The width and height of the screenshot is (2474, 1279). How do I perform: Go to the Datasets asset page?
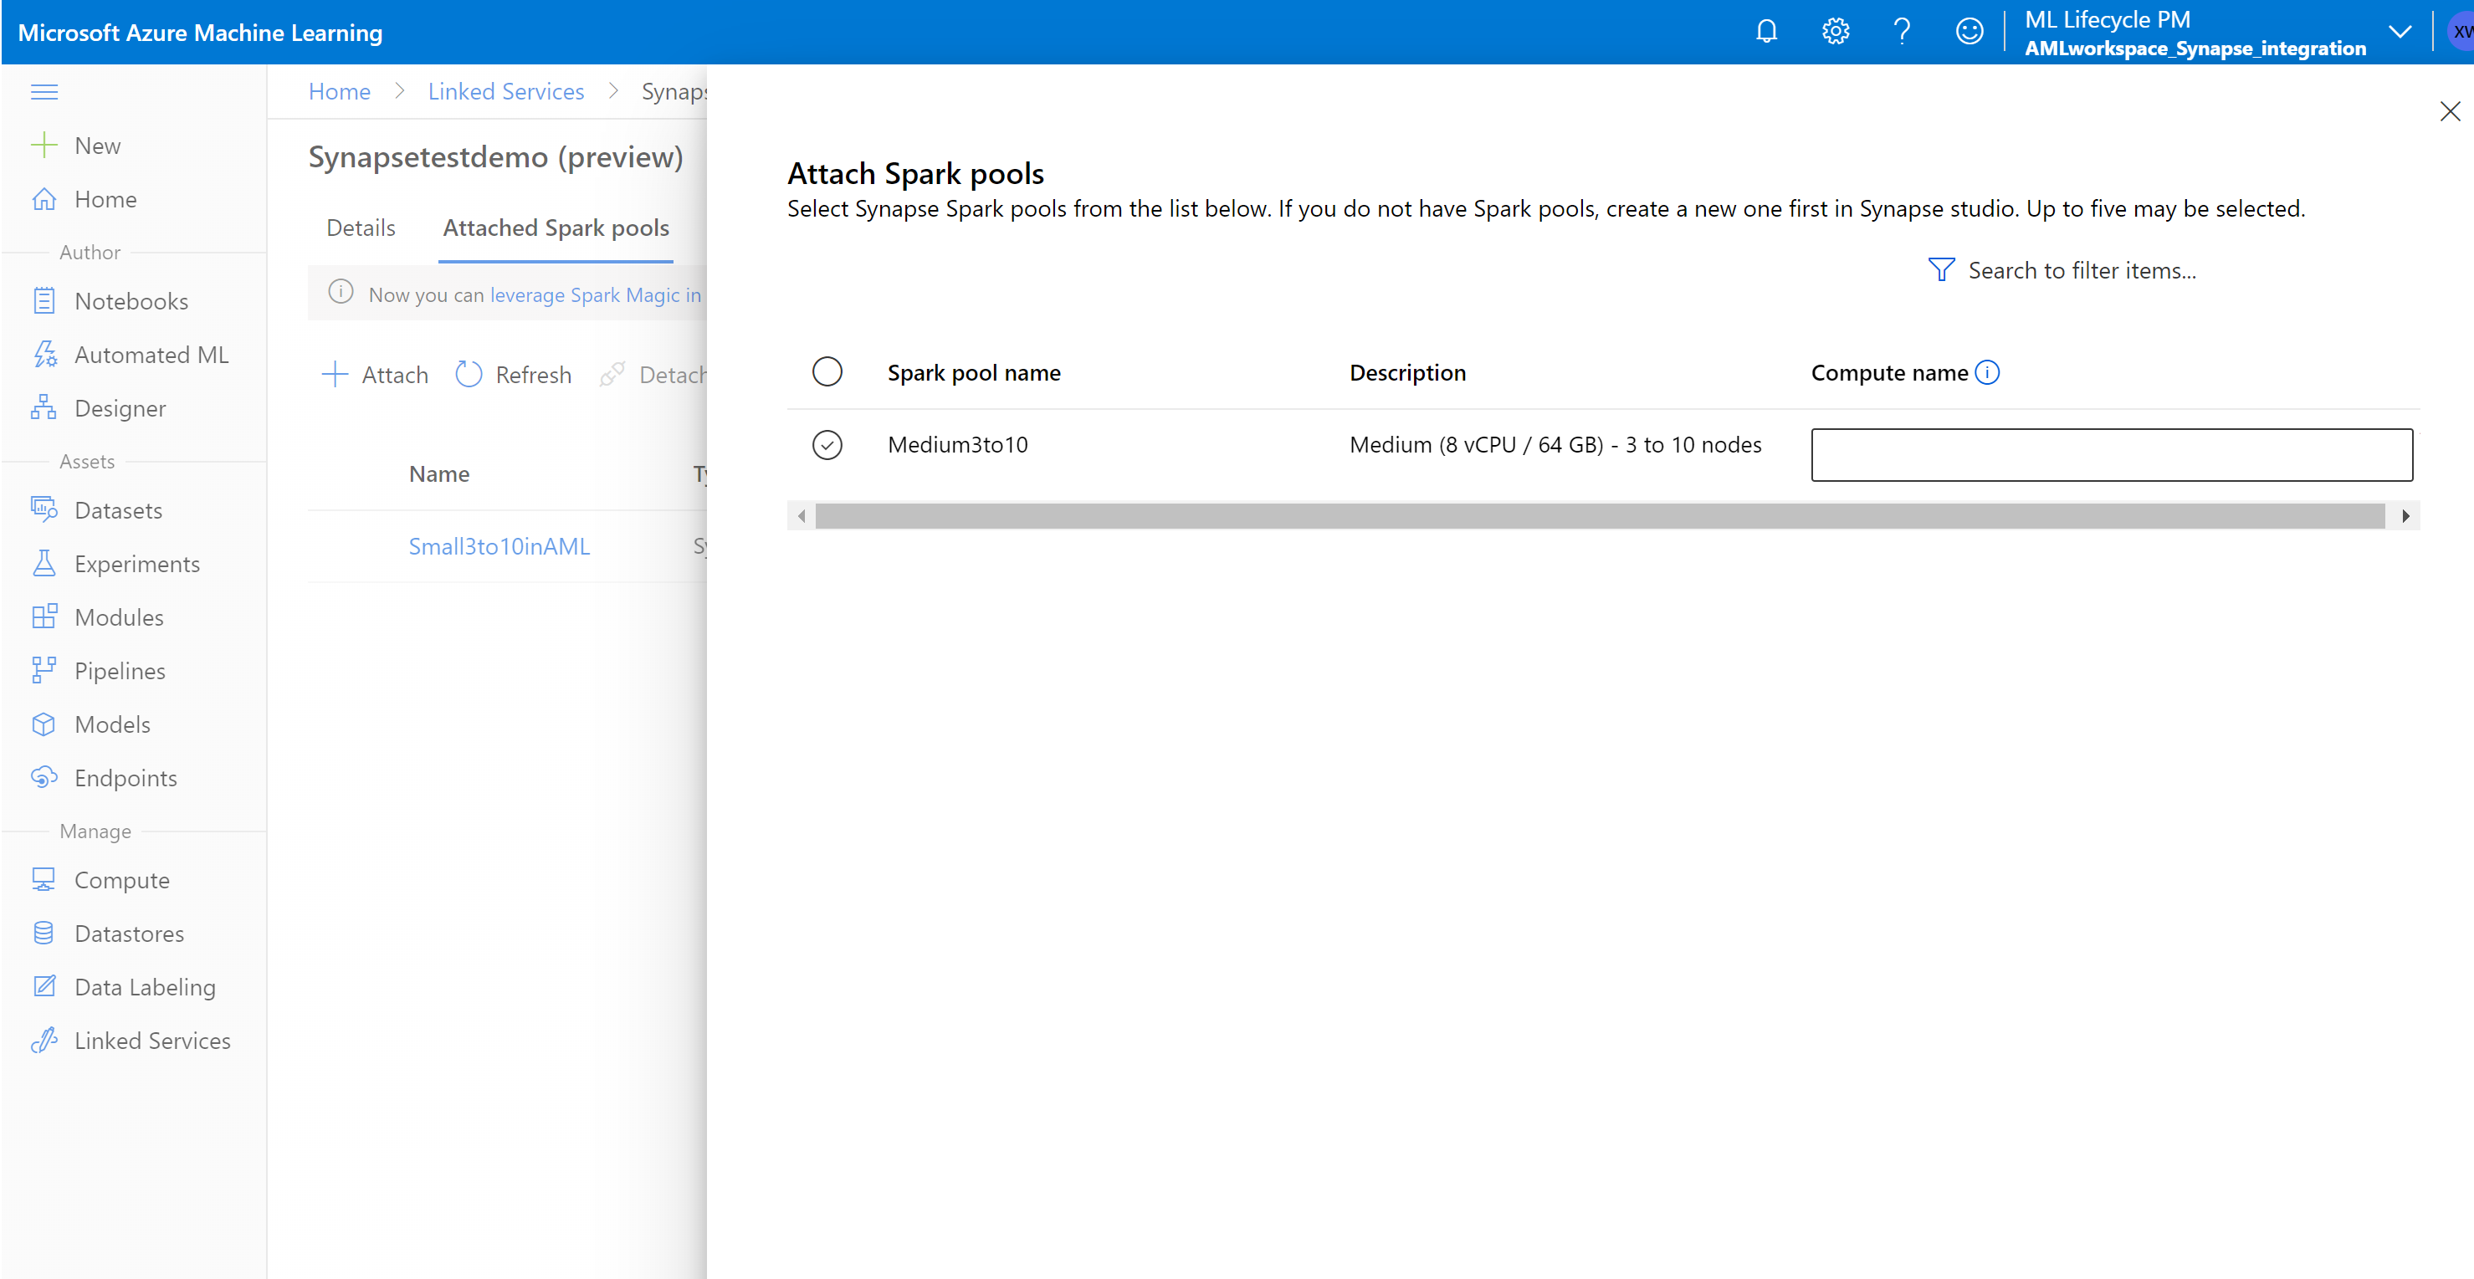119,510
